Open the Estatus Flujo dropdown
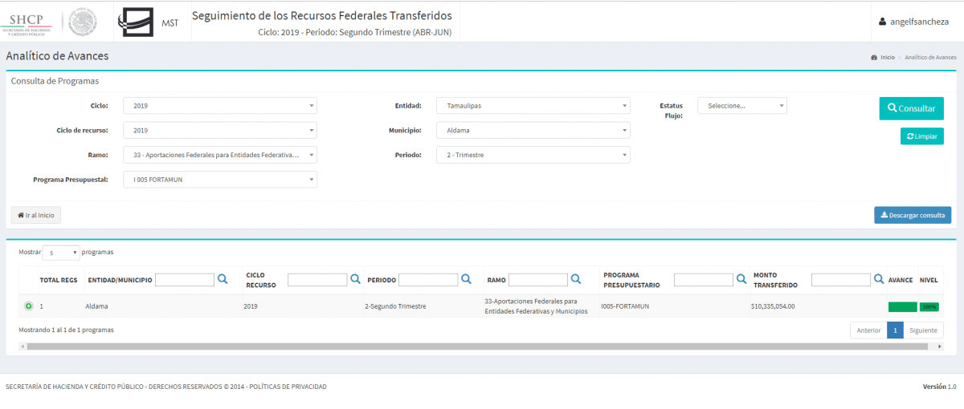The image size is (964, 409). point(741,106)
